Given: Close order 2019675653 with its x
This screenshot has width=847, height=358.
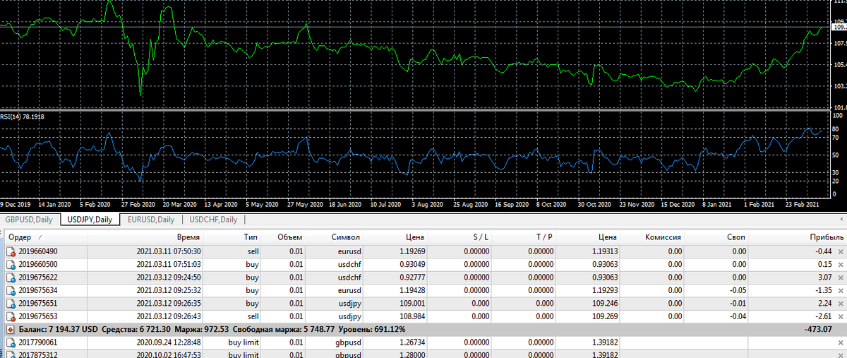Looking at the screenshot, I should click(x=840, y=316).
